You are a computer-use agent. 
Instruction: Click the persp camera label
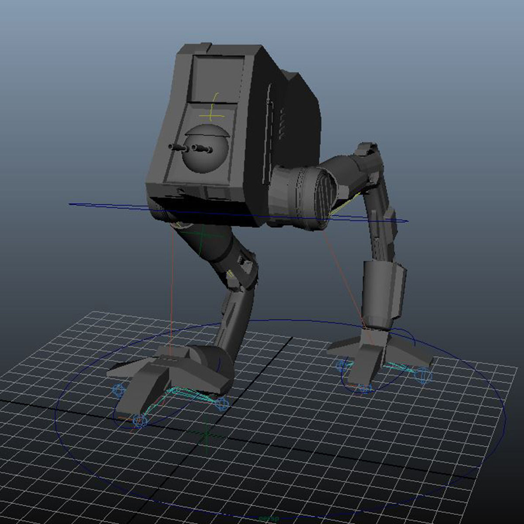[268, 519]
